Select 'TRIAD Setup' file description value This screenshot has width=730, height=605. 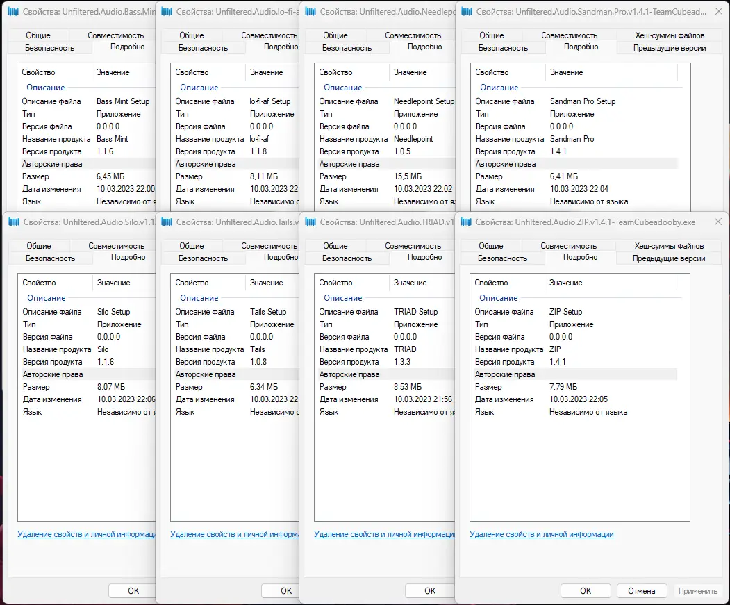pyautogui.click(x=416, y=312)
